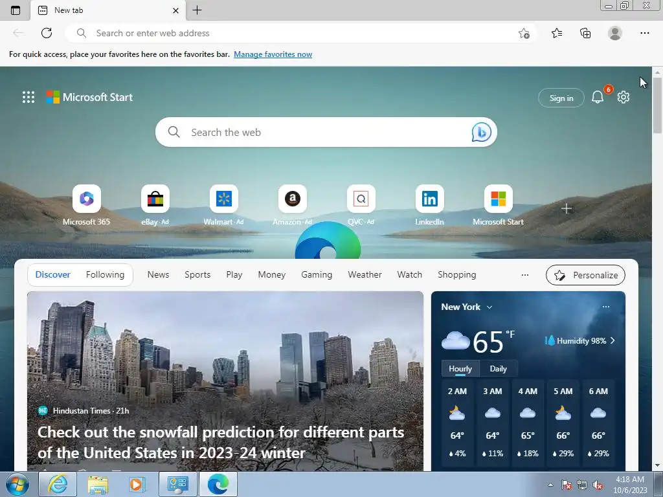
Task: Click the page vertical scrollbar thumb
Action: [657, 104]
